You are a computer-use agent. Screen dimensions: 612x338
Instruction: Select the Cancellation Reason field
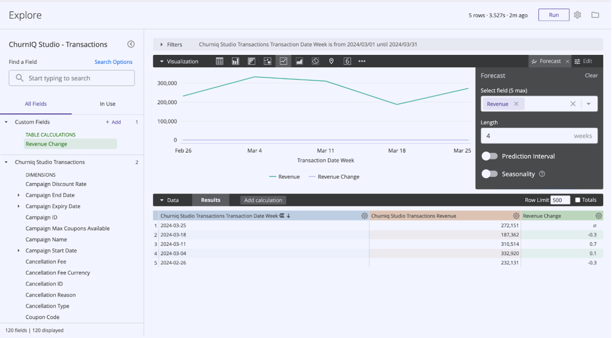click(51, 295)
